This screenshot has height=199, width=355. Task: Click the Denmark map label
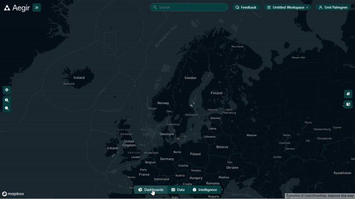click(x=167, y=134)
